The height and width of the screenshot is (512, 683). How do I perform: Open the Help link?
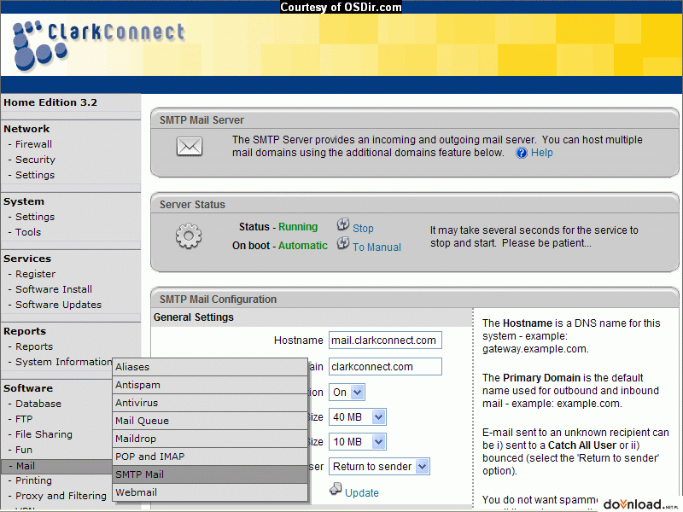tap(542, 153)
